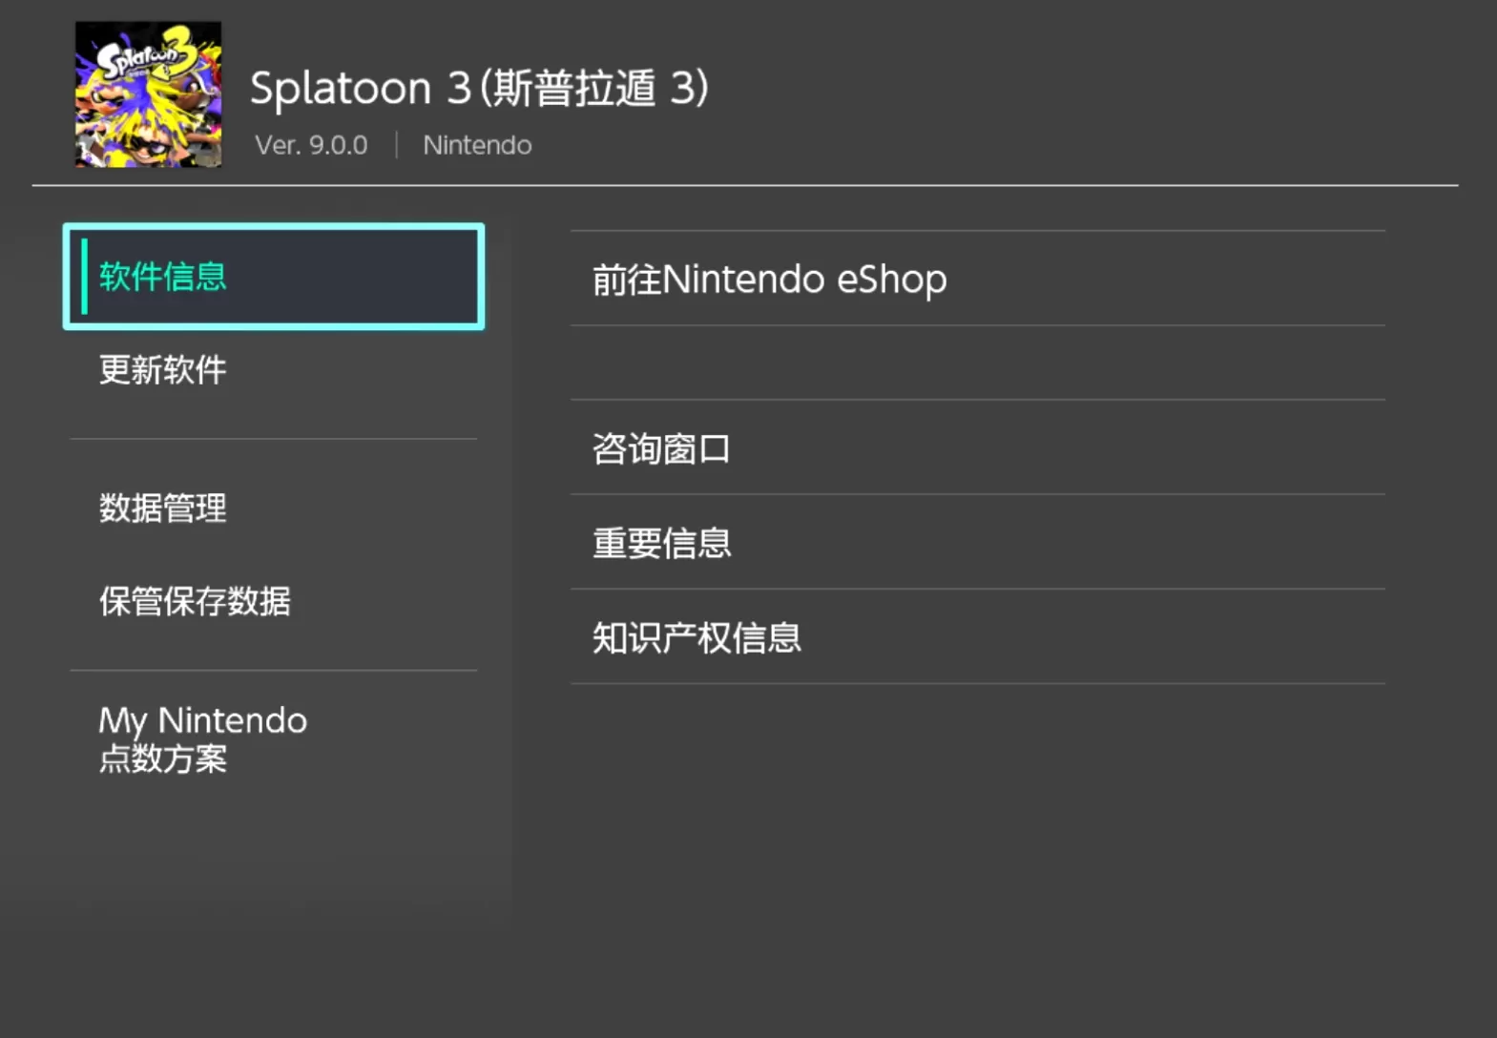Viewport: 1497px width, 1038px height.
Task: Open 数据管理 in the sidebar
Action: coord(163,508)
